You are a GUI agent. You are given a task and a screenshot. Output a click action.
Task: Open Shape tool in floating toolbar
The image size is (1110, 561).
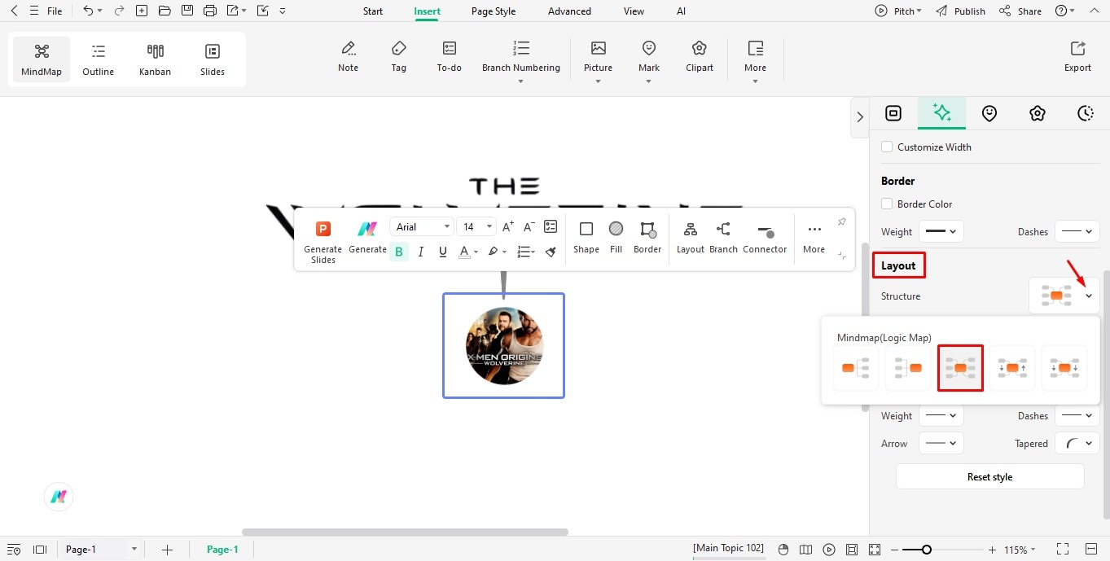tap(586, 237)
